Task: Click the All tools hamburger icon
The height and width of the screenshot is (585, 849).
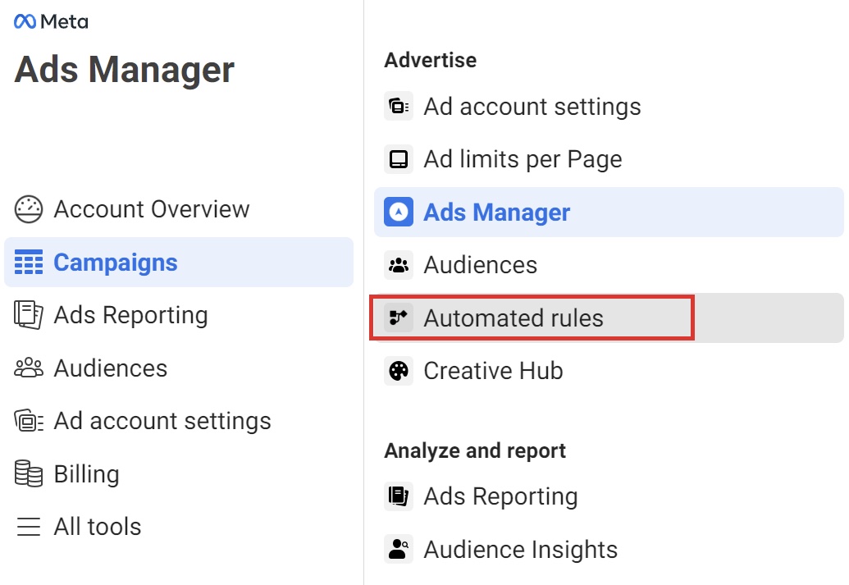Action: [x=28, y=527]
